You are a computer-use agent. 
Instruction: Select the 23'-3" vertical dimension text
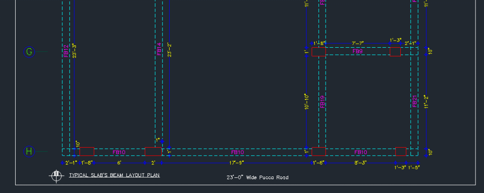point(74,50)
